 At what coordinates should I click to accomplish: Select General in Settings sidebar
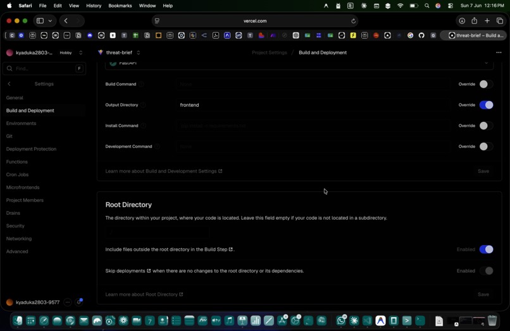pos(15,98)
